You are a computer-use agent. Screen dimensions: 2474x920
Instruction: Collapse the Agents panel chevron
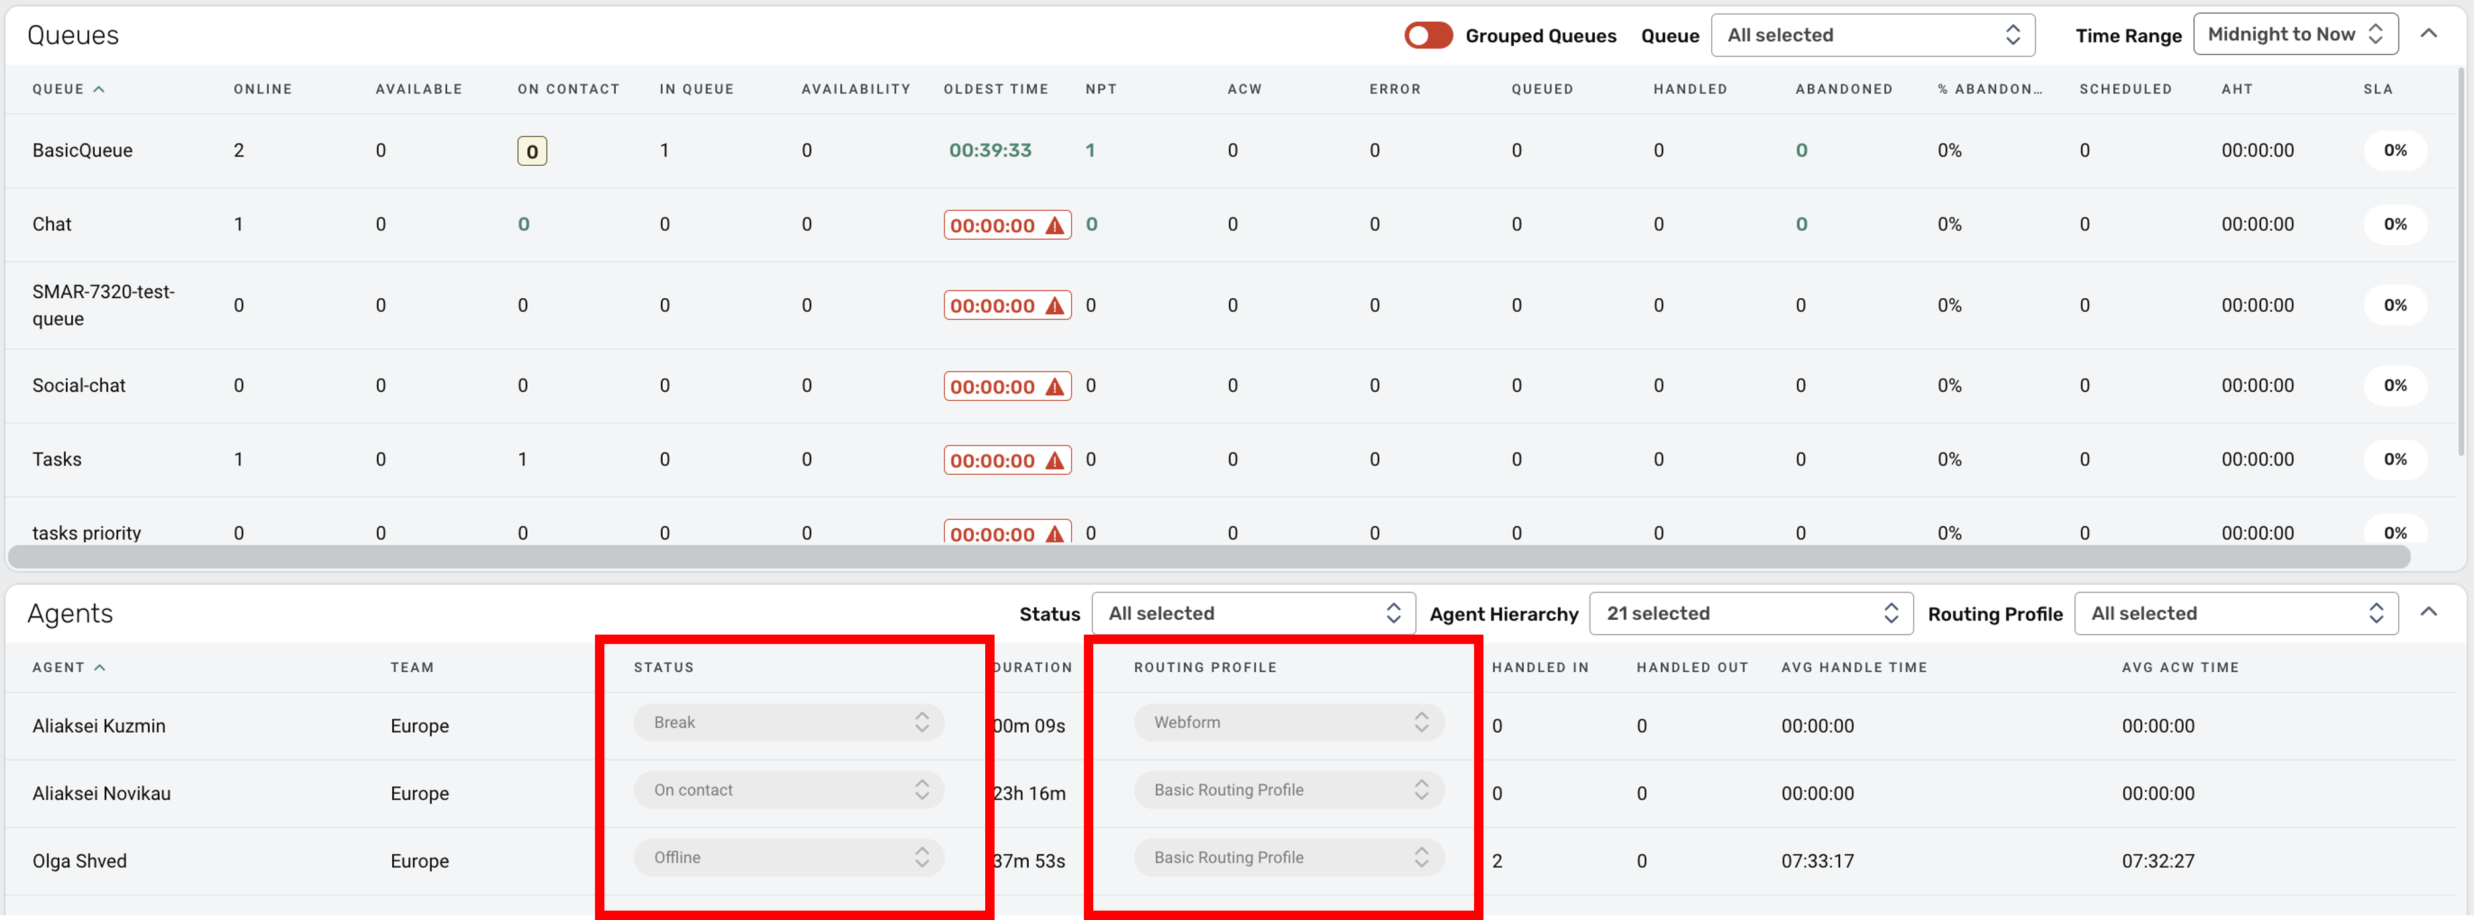pos(2428,612)
